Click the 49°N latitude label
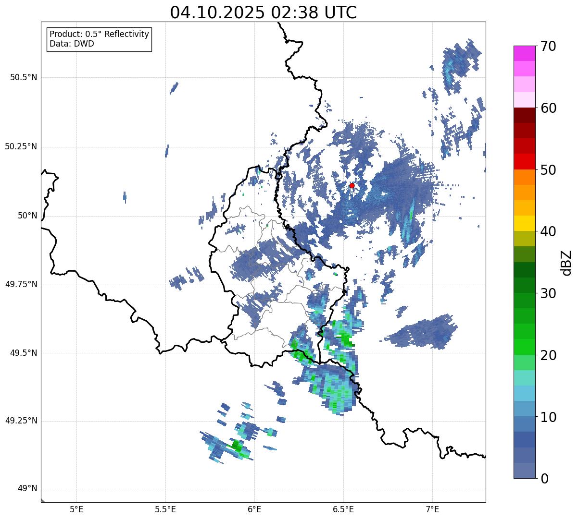 click(27, 489)
